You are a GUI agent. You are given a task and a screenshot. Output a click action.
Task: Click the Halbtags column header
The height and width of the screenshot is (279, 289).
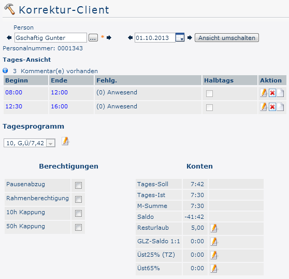(230, 80)
